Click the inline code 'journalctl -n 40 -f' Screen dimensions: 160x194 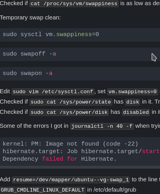point(102,126)
